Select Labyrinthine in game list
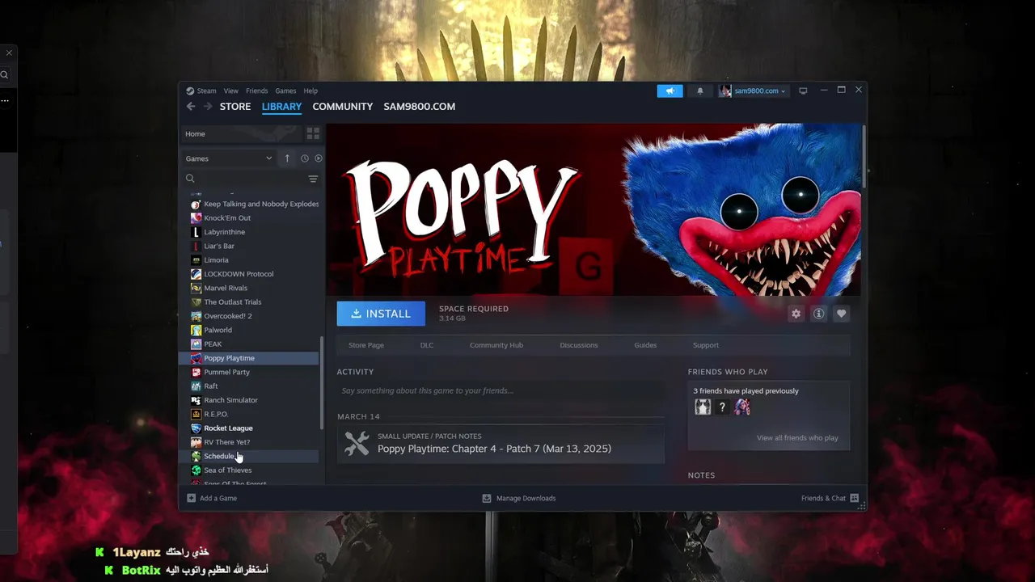 224,232
